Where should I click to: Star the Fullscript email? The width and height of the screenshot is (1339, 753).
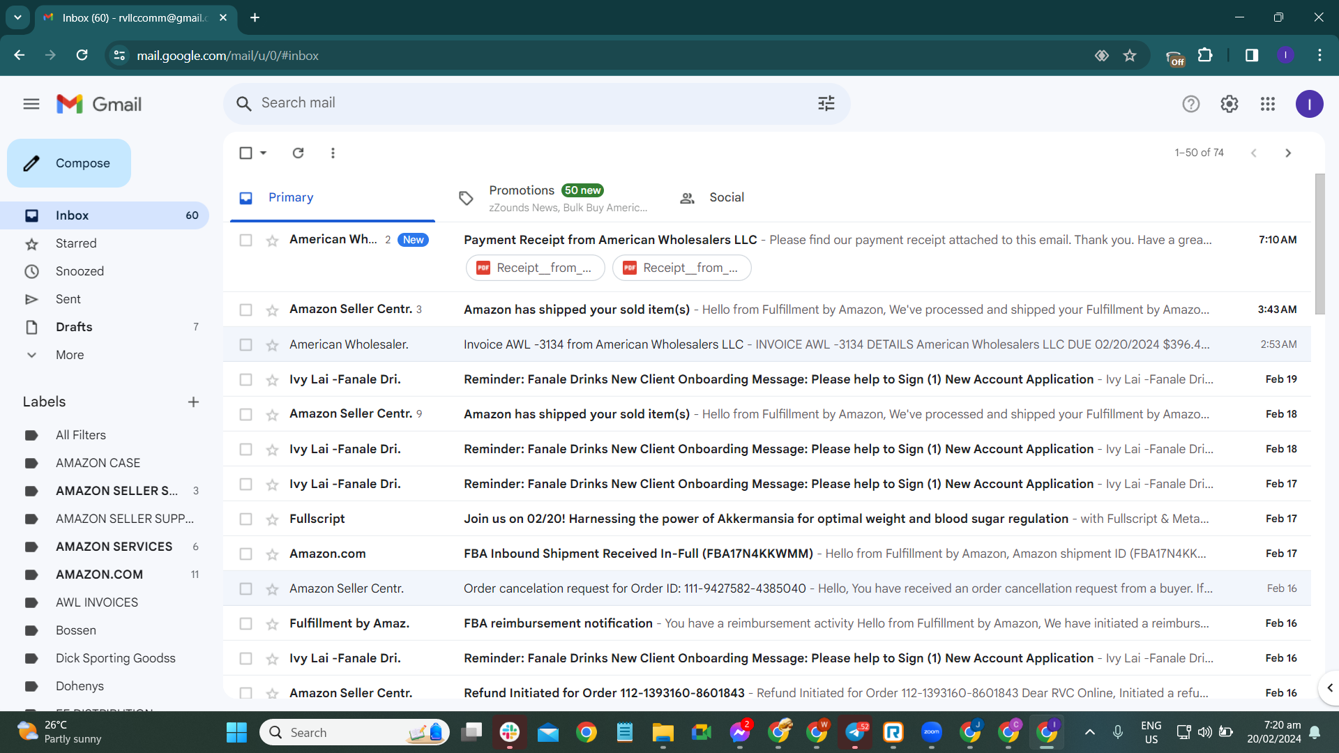[x=272, y=519]
